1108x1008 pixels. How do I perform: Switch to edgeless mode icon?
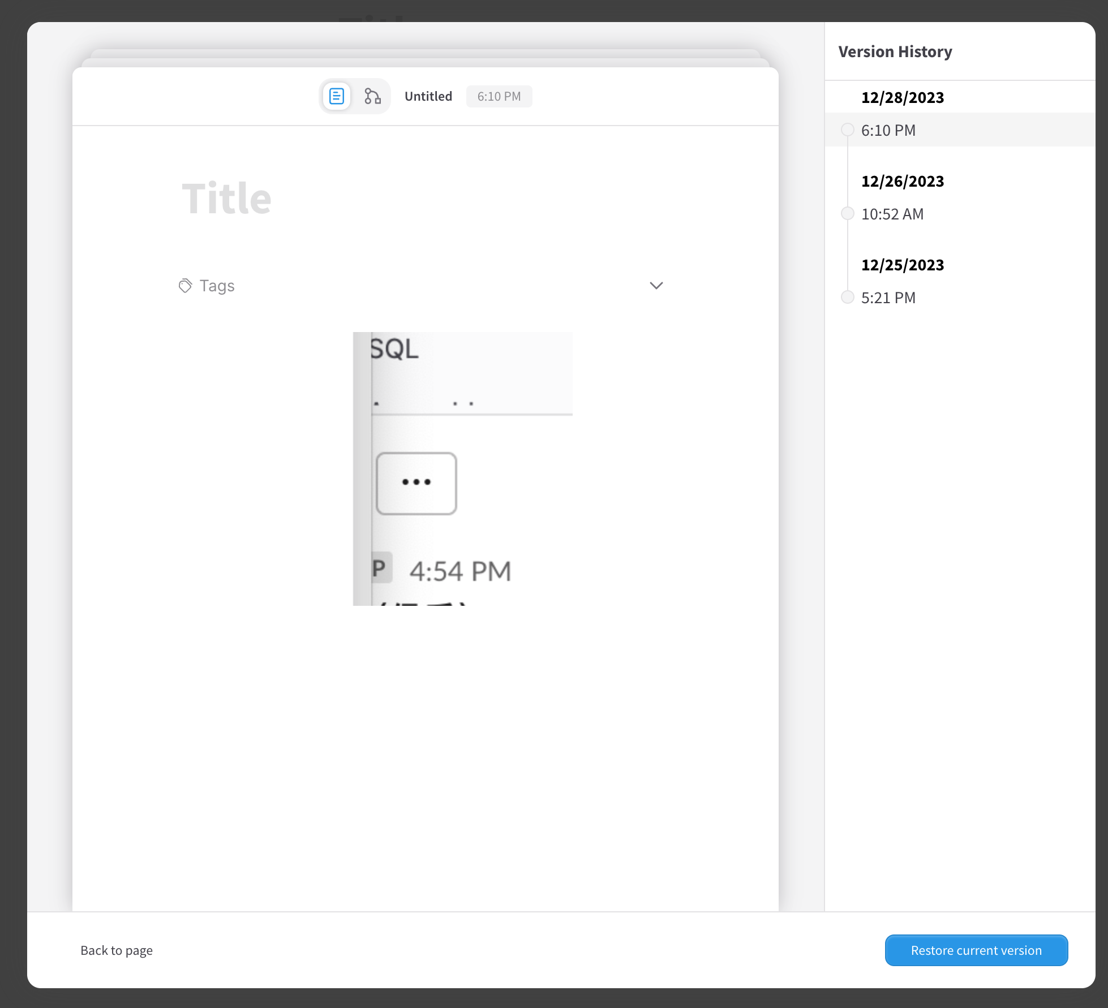tap(372, 96)
